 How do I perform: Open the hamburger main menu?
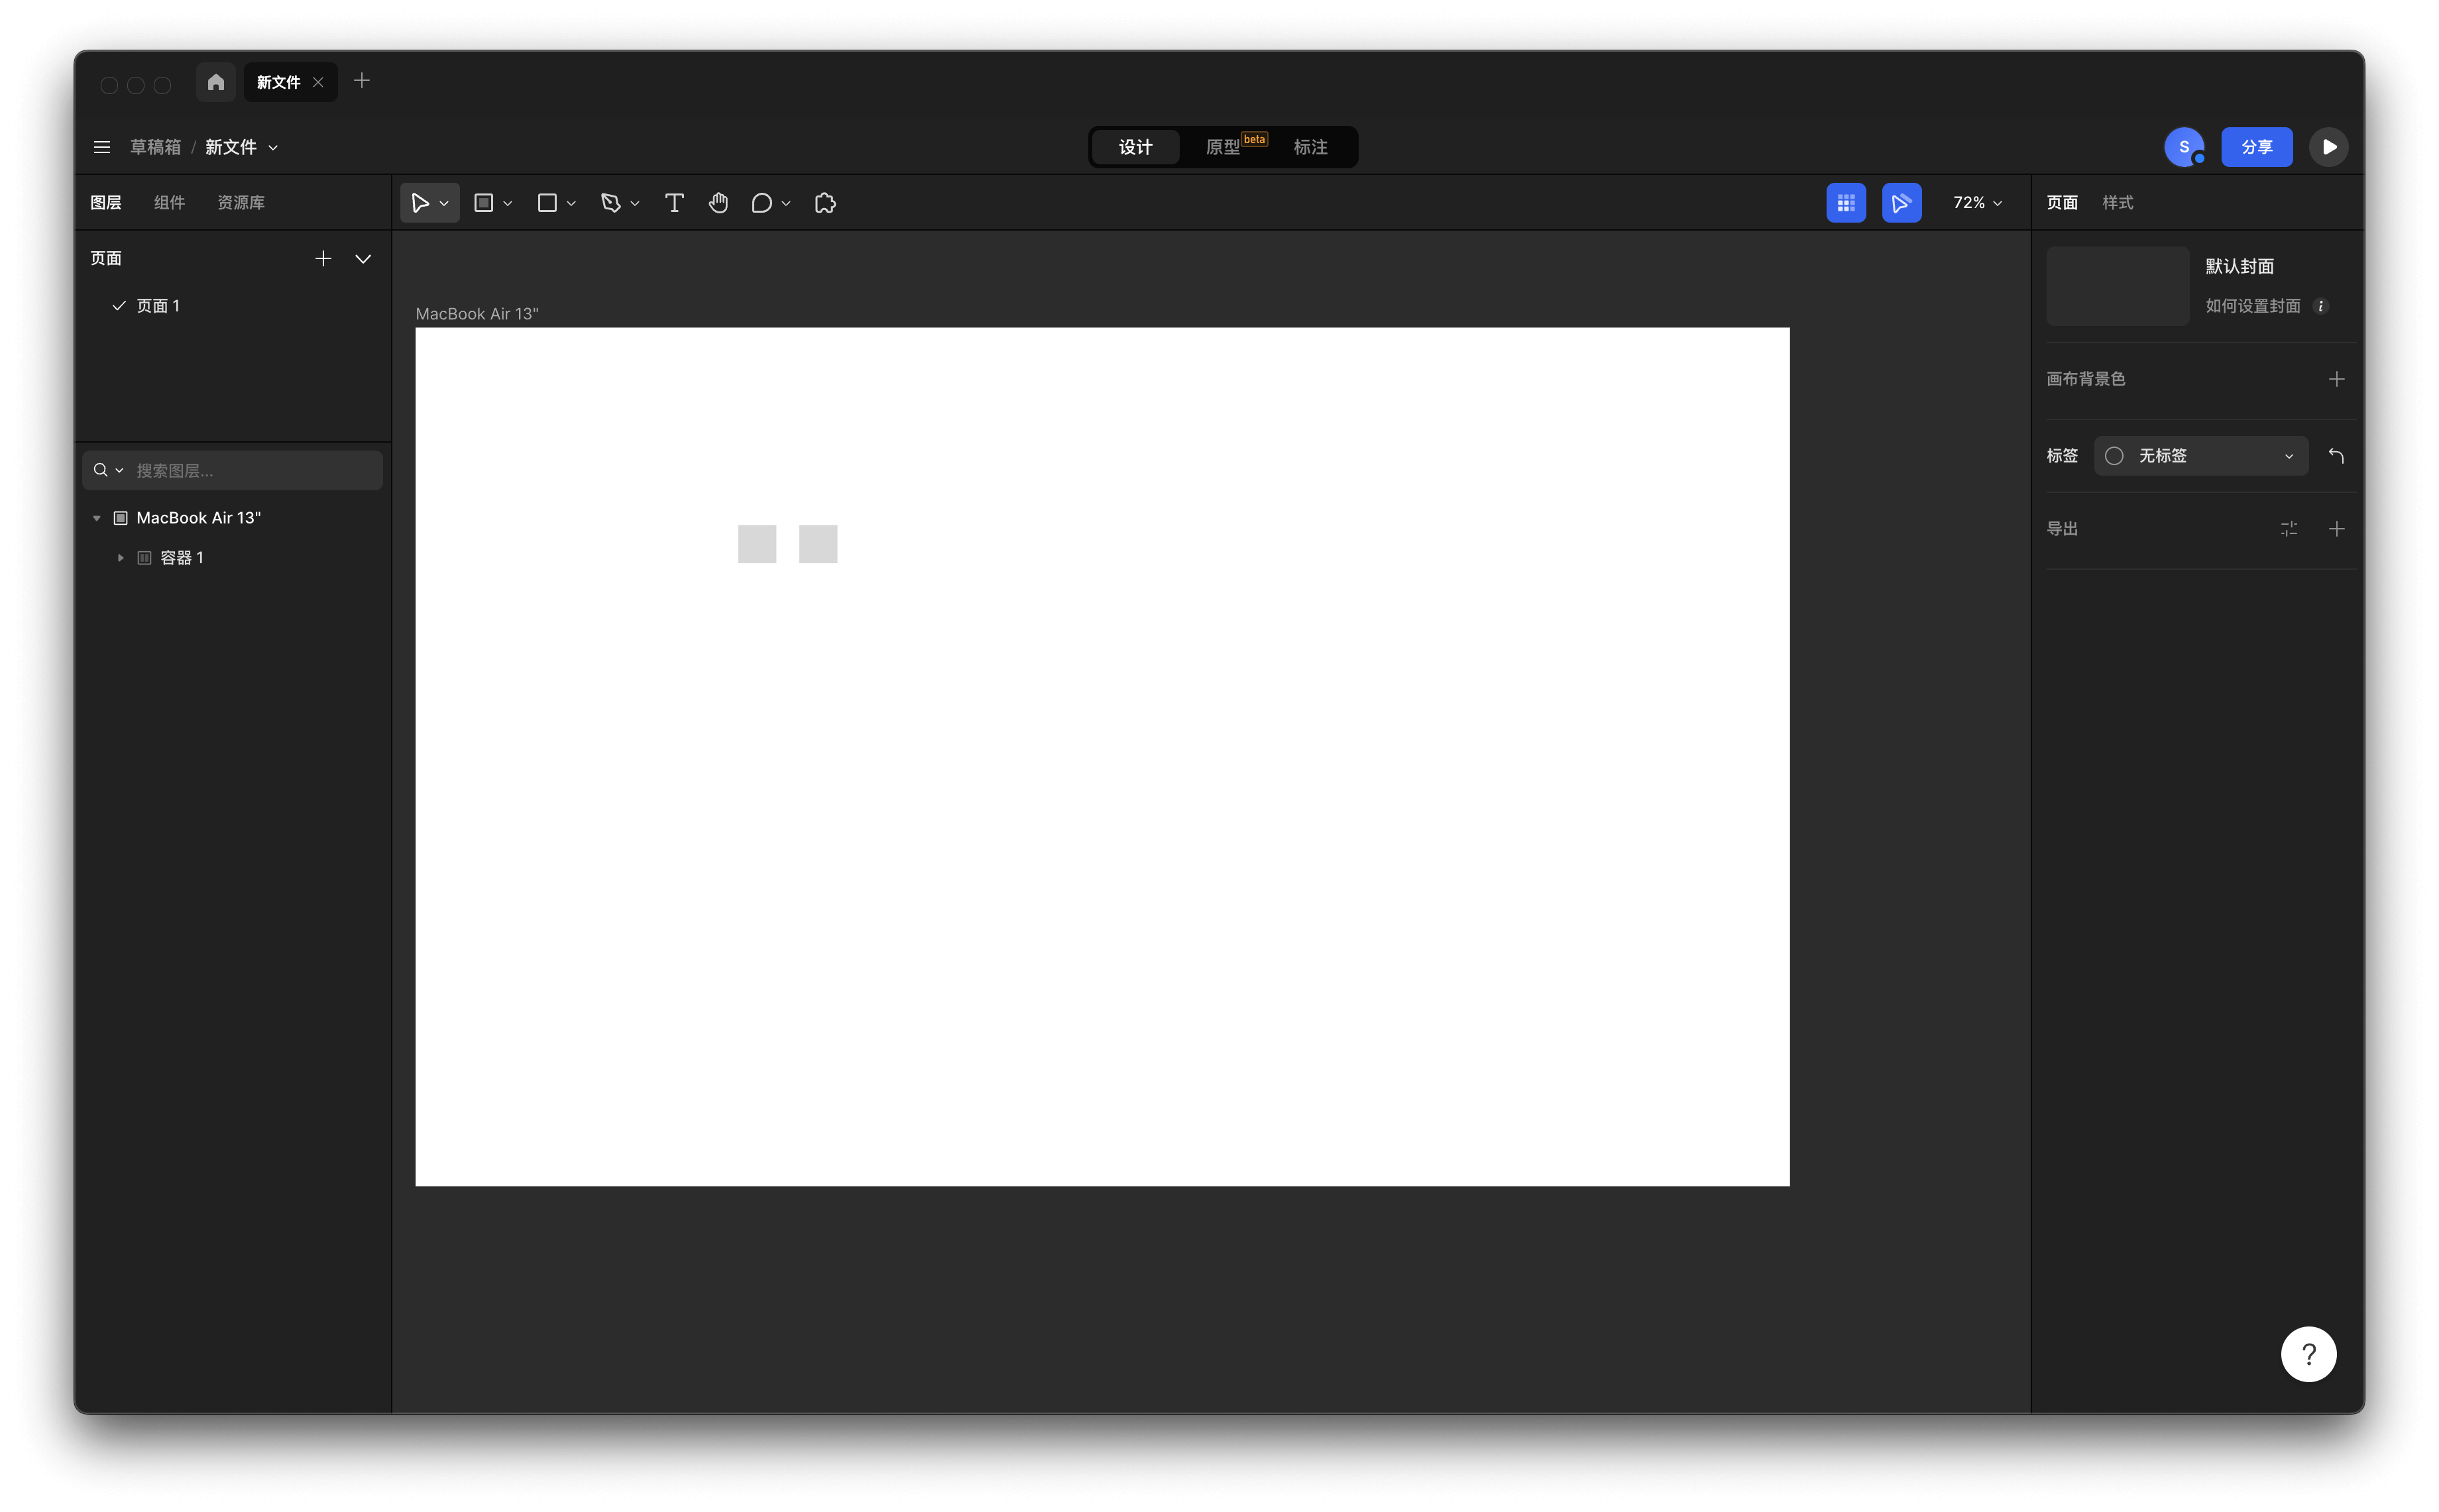click(102, 147)
